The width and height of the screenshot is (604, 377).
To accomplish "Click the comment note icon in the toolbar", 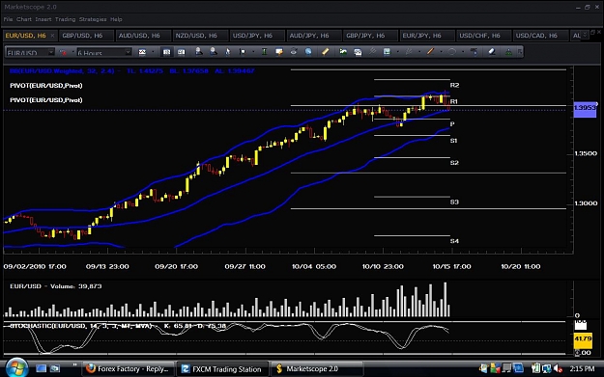I will [279, 51].
